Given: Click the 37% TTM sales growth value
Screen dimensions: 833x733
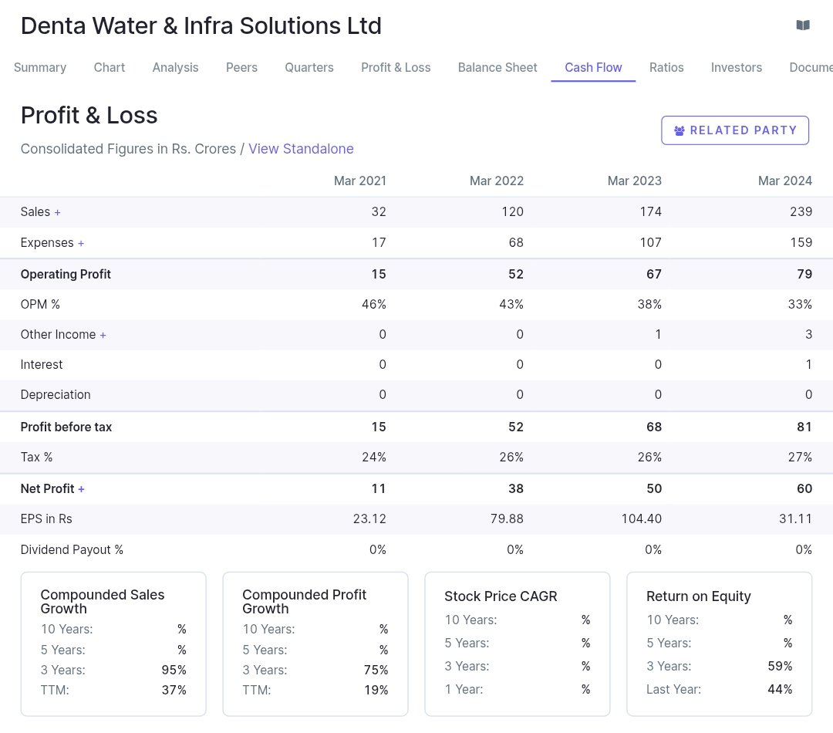Looking at the screenshot, I should (x=174, y=691).
